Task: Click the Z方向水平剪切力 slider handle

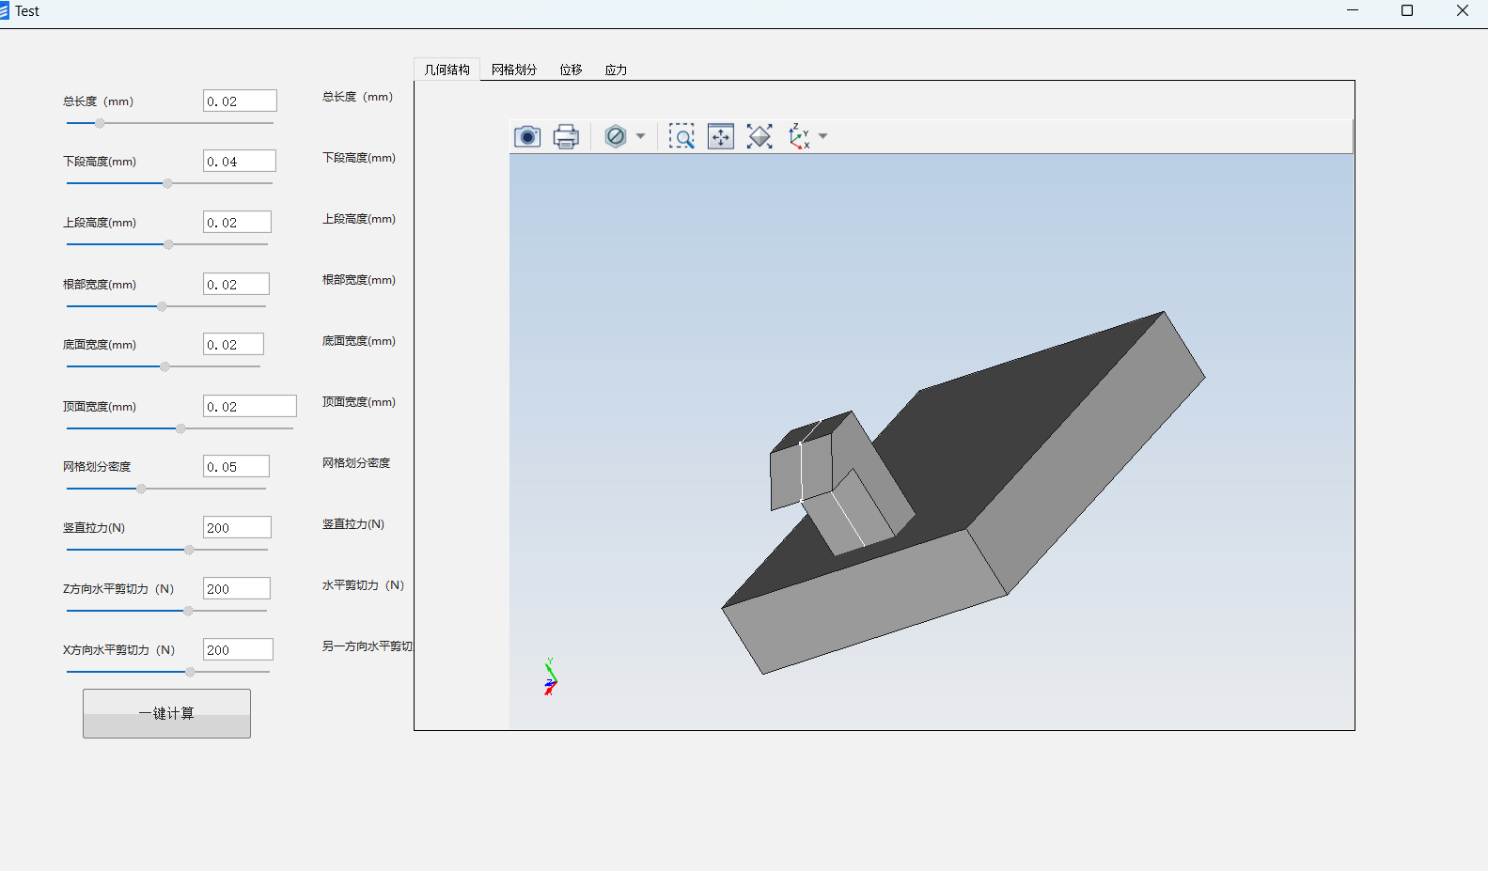Action: tap(188, 611)
